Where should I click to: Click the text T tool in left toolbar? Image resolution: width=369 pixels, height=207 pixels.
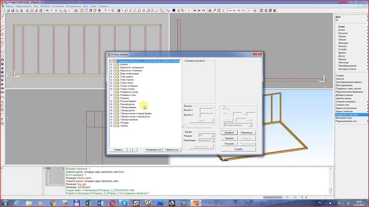pos(2,120)
